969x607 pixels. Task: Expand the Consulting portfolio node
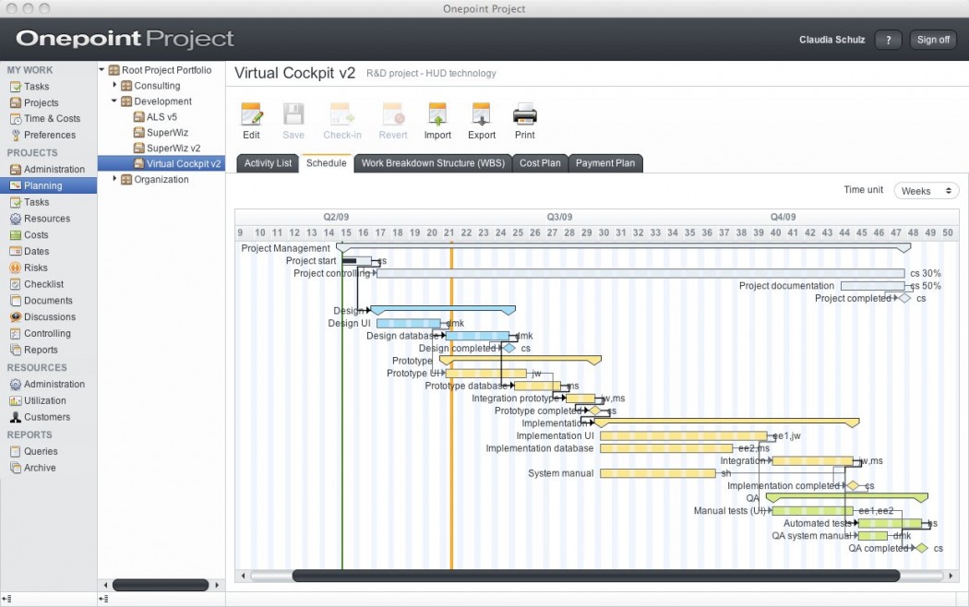point(114,85)
